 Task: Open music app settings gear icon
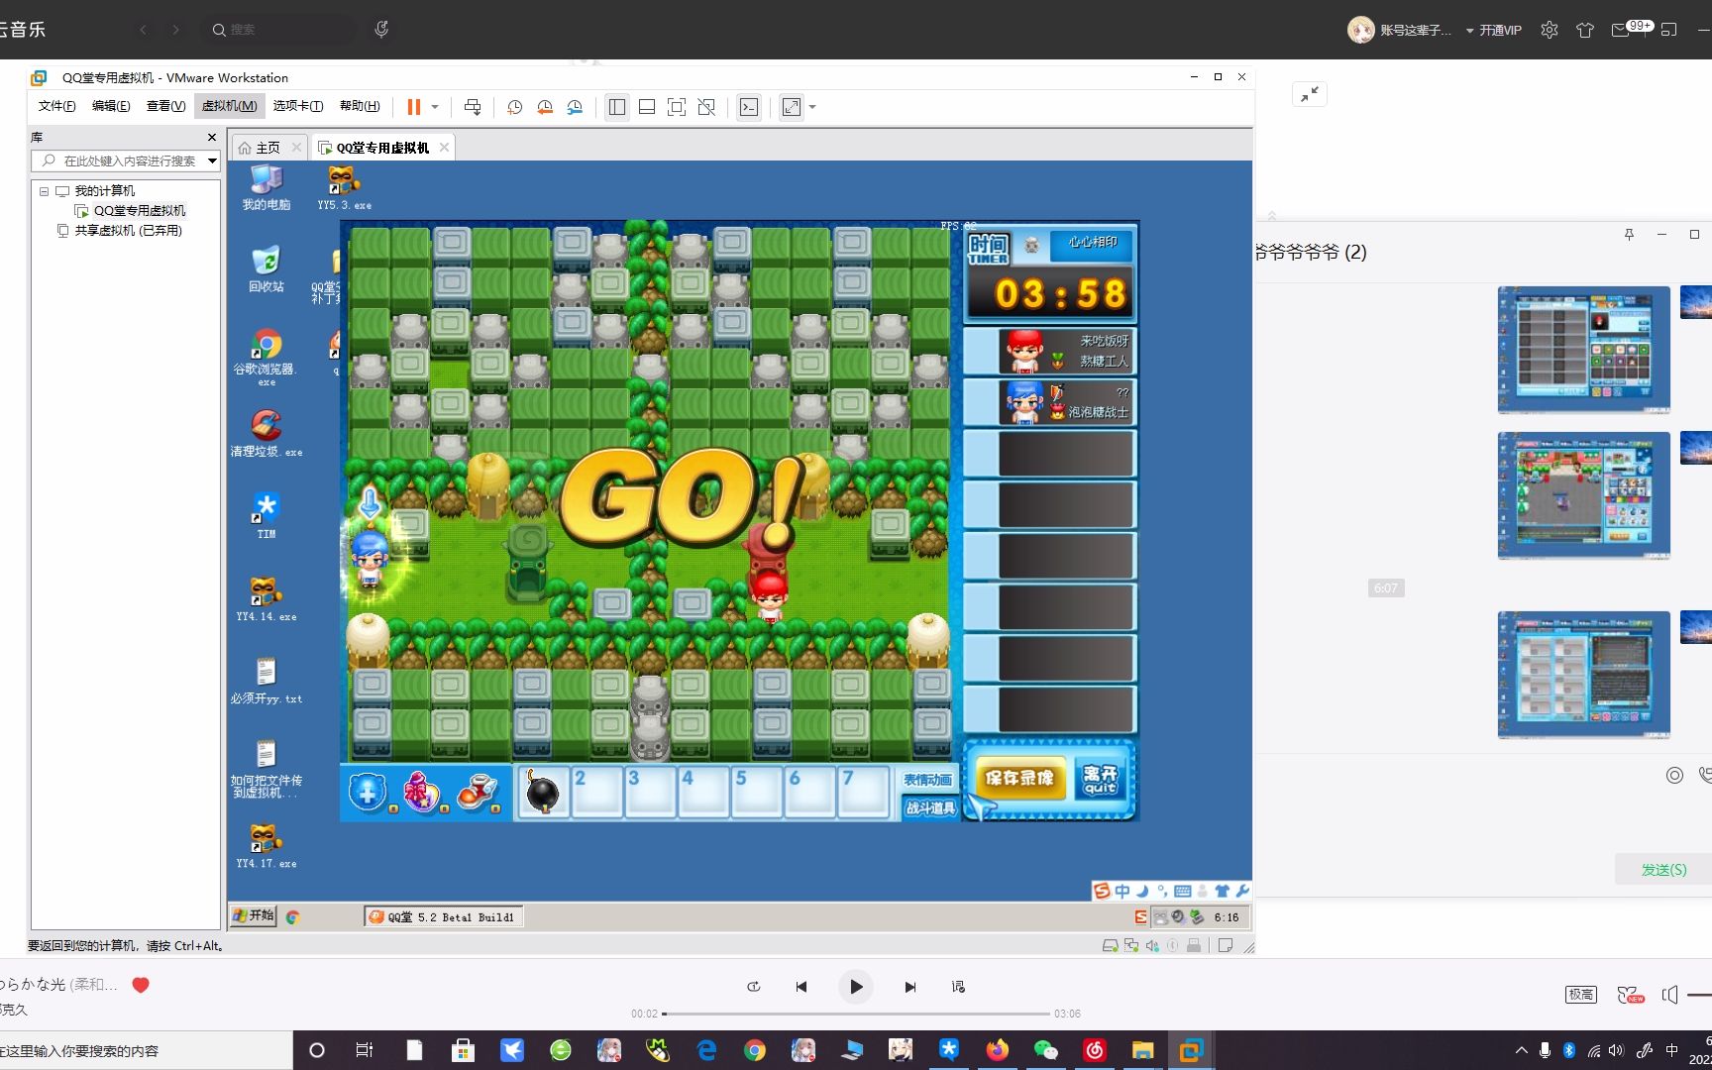point(1550,30)
